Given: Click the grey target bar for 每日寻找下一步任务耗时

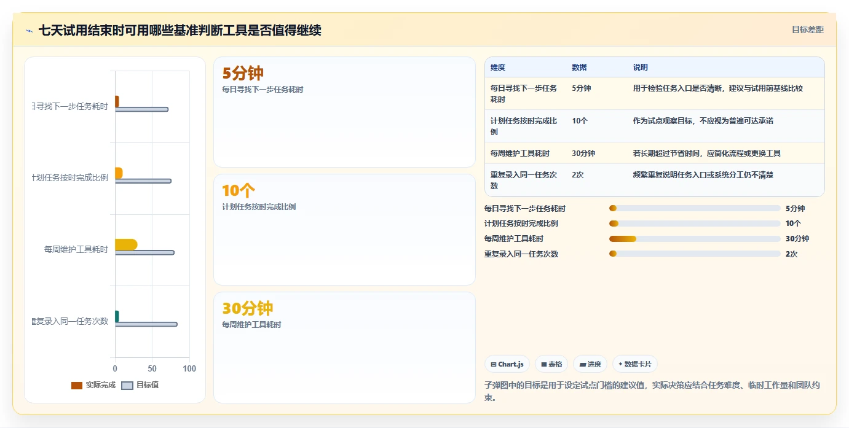Looking at the screenshot, I should [x=141, y=109].
